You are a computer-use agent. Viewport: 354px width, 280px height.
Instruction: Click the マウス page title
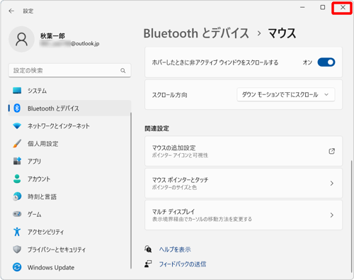click(x=282, y=33)
